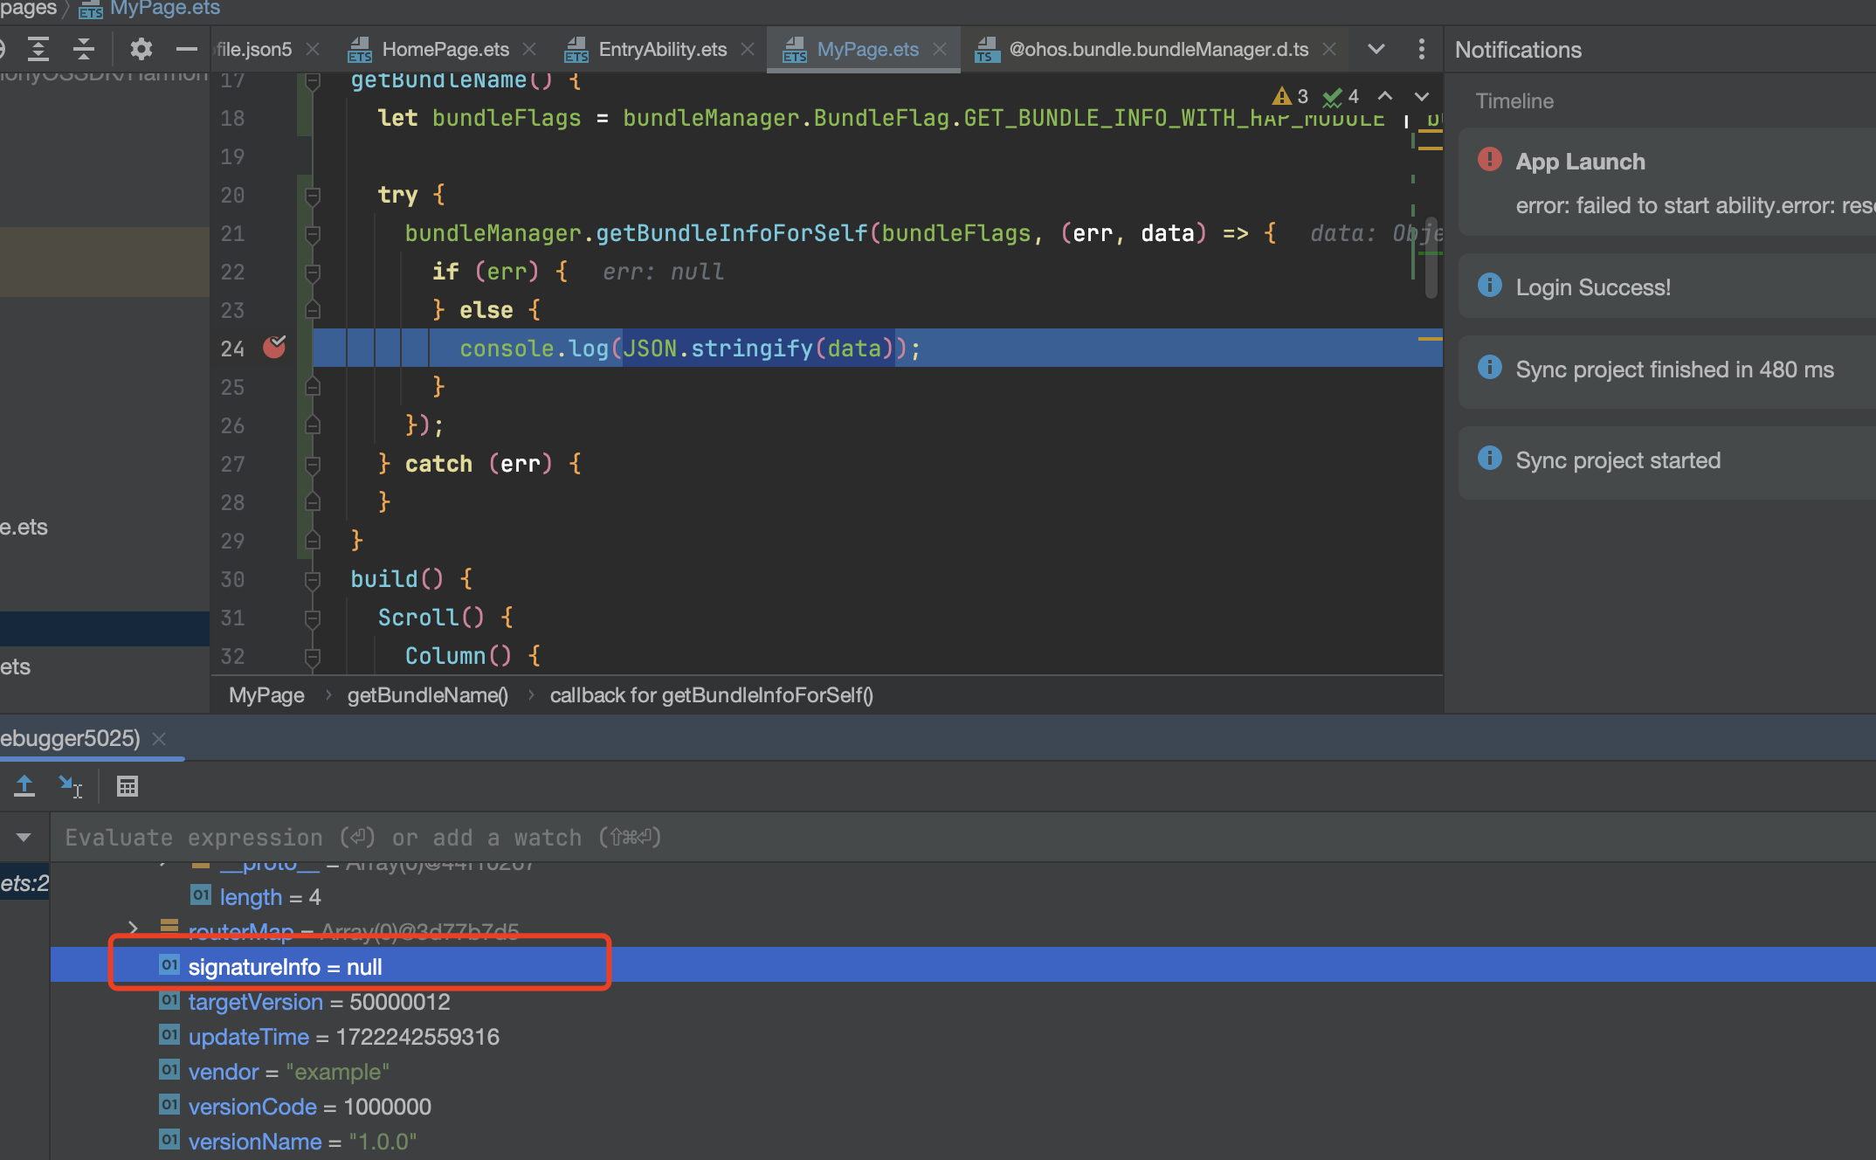Close the debugger5025 session tab
Image resolution: width=1876 pixels, height=1160 pixels.
click(x=159, y=739)
